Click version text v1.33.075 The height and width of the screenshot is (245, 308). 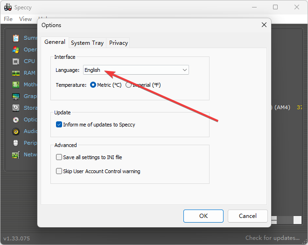pos(17,238)
